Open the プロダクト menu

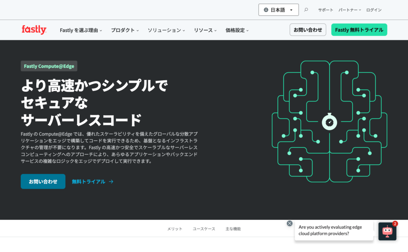(125, 30)
